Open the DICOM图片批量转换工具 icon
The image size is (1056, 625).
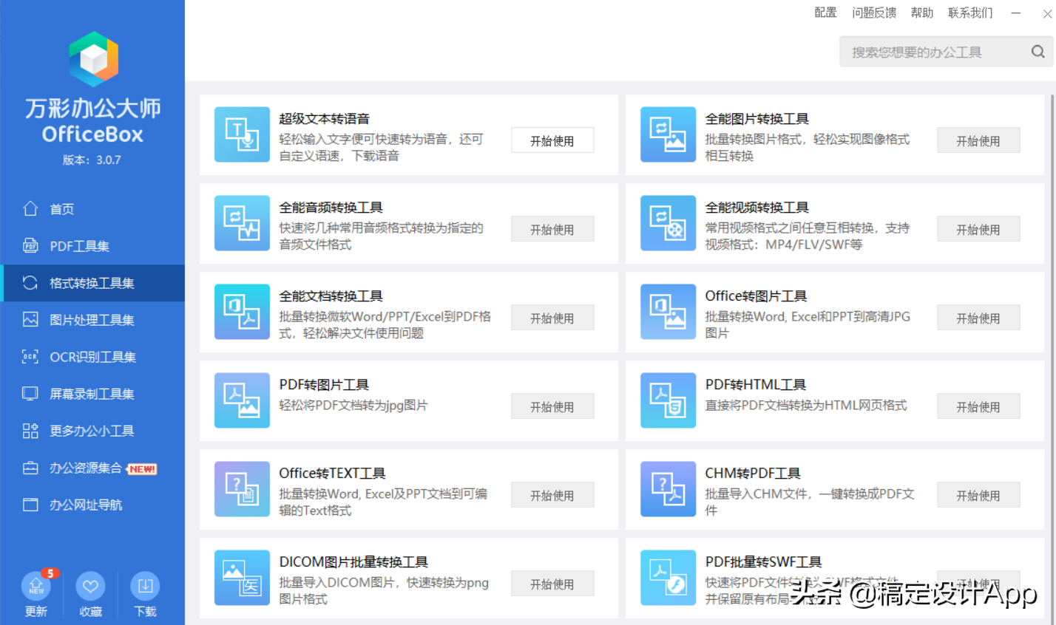click(242, 578)
